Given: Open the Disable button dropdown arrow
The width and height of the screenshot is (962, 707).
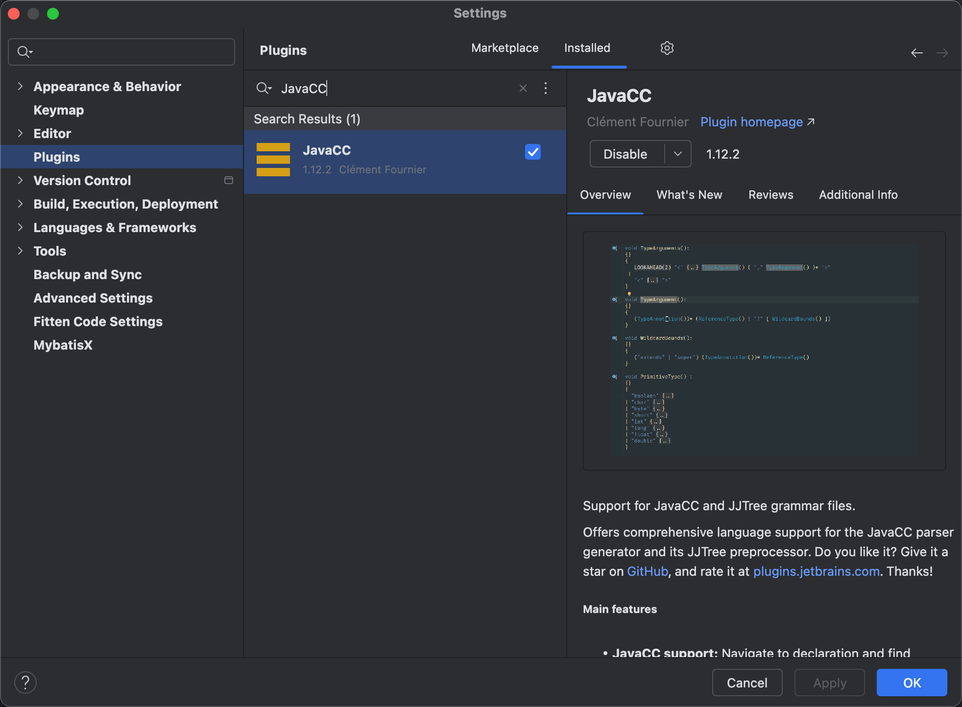Looking at the screenshot, I should [678, 154].
